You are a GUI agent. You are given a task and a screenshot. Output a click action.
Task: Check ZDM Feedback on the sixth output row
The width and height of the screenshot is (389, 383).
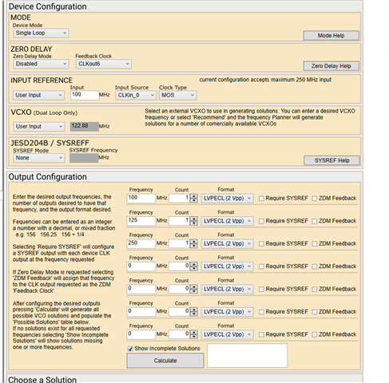click(315, 312)
